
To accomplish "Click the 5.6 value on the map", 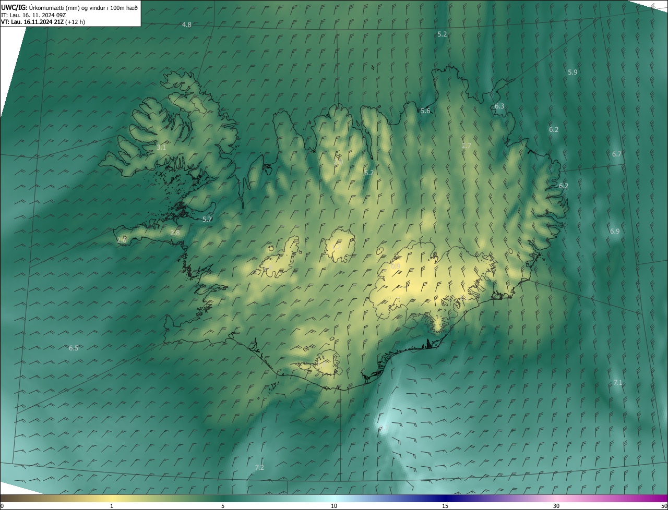I will pyautogui.click(x=425, y=111).
